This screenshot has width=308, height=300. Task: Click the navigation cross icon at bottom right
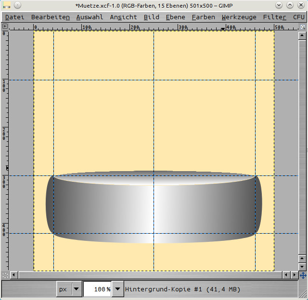coord(303,275)
